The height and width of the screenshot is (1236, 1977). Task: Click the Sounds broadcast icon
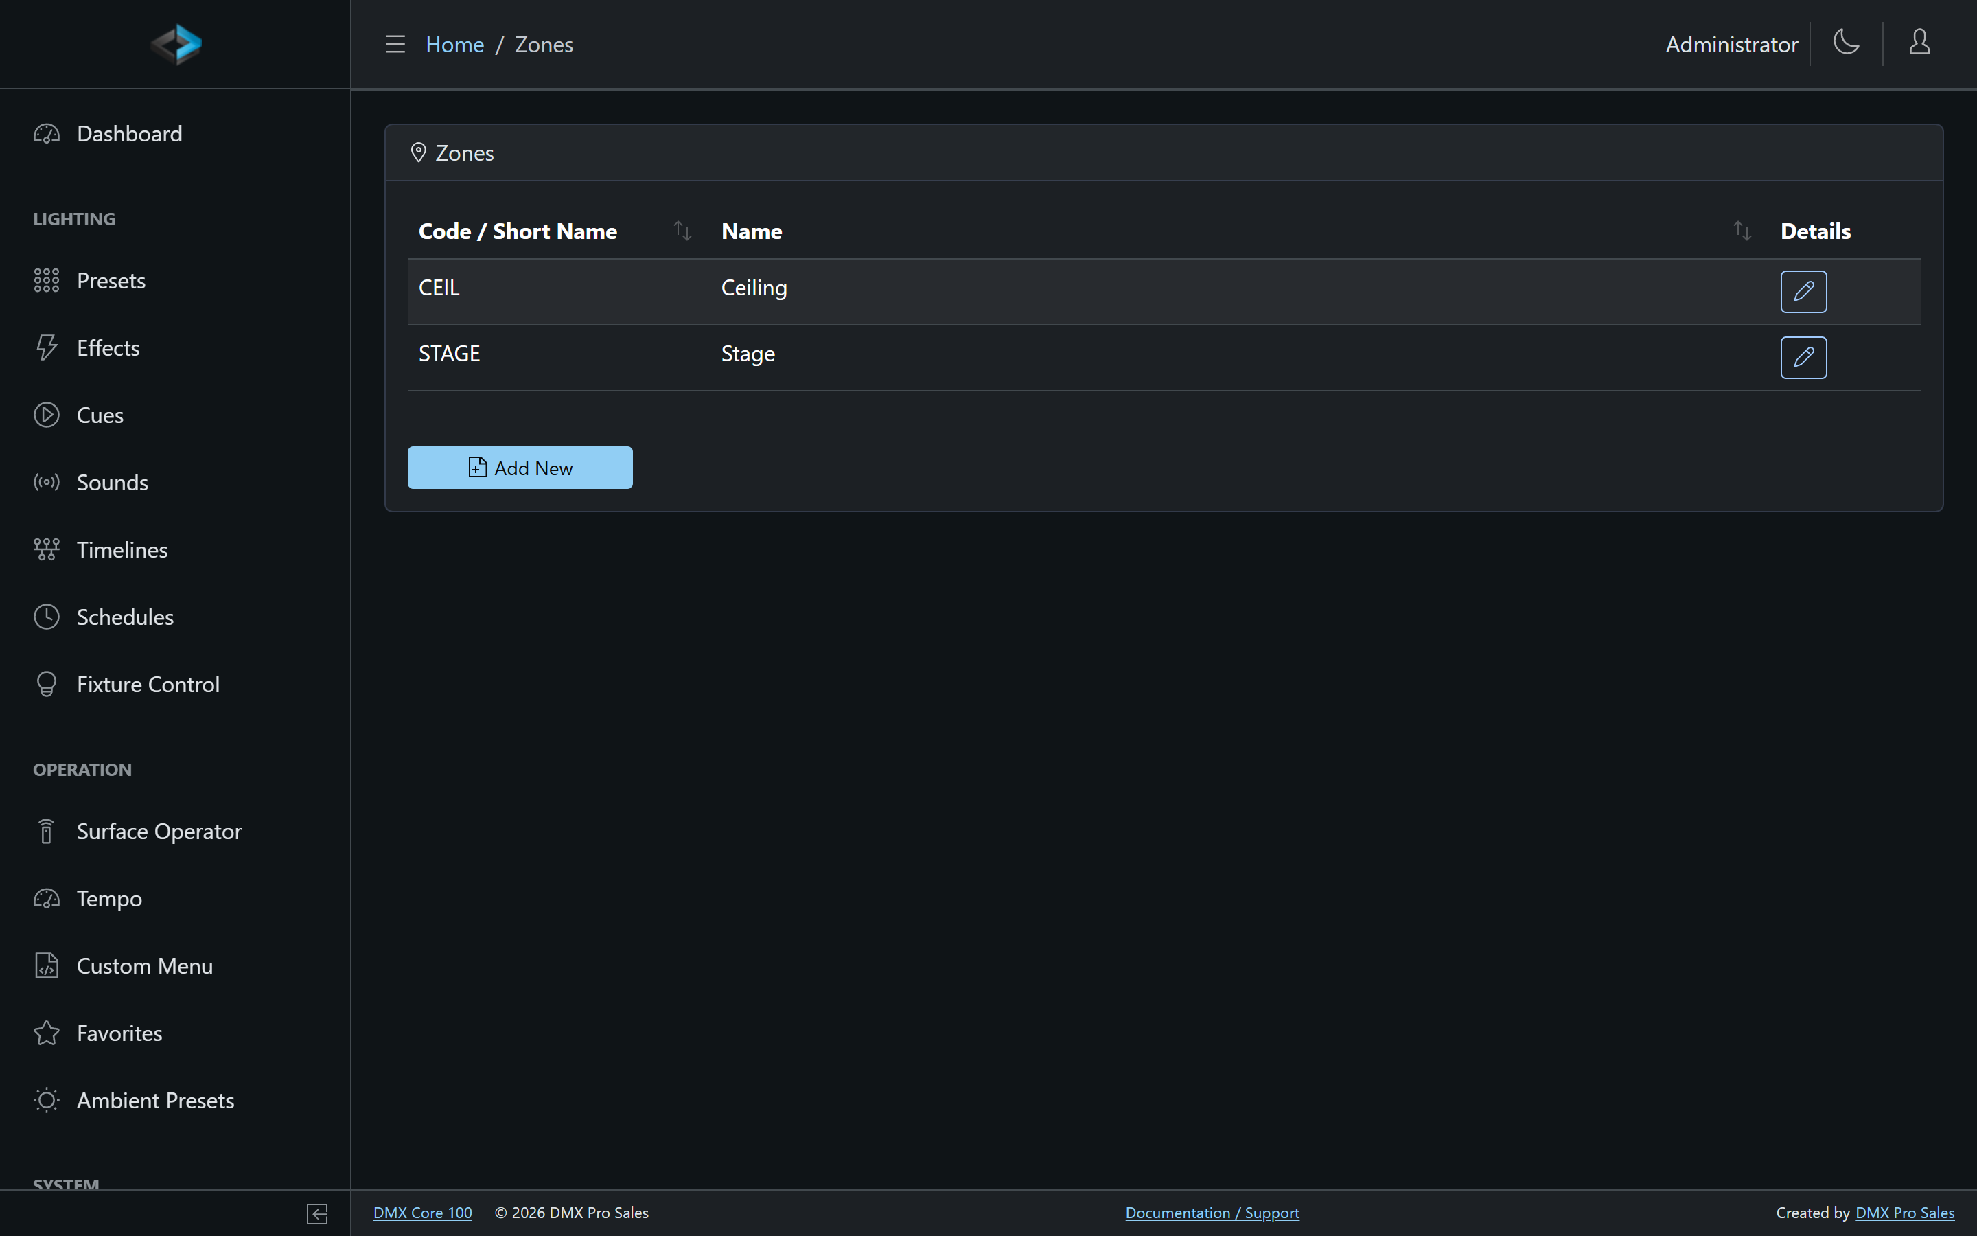click(x=47, y=481)
